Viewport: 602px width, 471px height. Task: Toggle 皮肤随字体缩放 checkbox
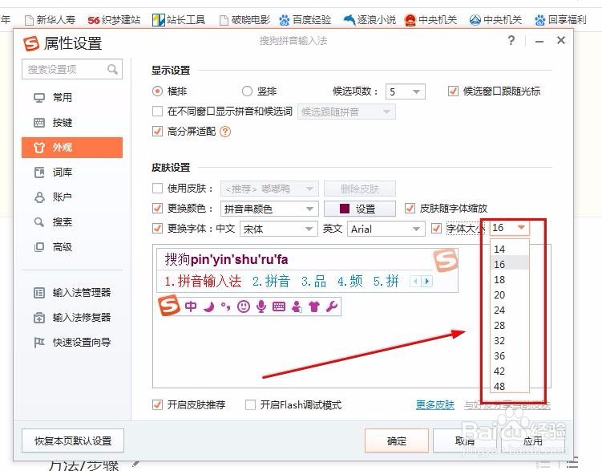pos(410,209)
